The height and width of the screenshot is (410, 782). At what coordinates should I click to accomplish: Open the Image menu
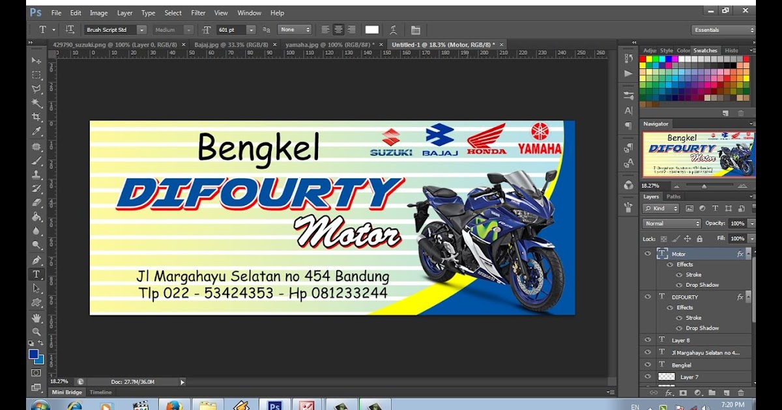pyautogui.click(x=98, y=13)
